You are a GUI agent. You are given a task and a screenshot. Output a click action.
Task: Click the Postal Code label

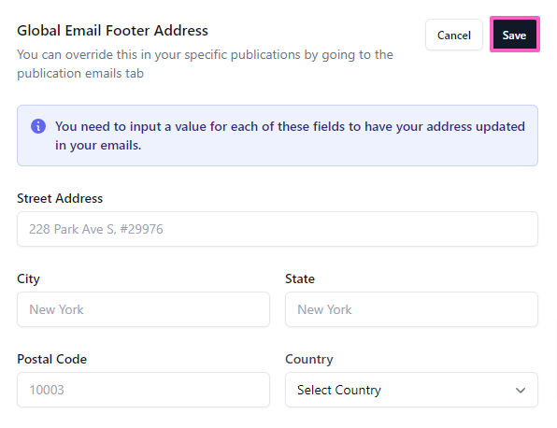tap(51, 359)
